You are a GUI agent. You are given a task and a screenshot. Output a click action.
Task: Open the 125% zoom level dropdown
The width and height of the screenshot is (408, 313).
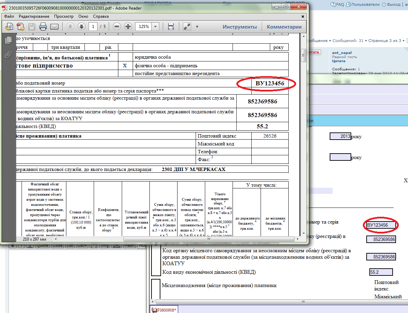pyautogui.click(x=155, y=27)
